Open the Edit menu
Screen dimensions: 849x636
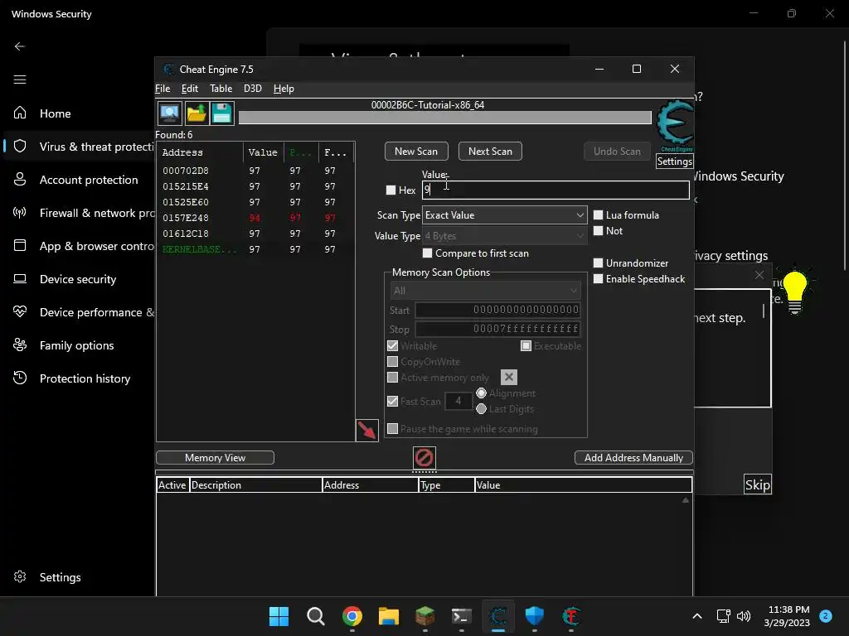[x=190, y=88]
